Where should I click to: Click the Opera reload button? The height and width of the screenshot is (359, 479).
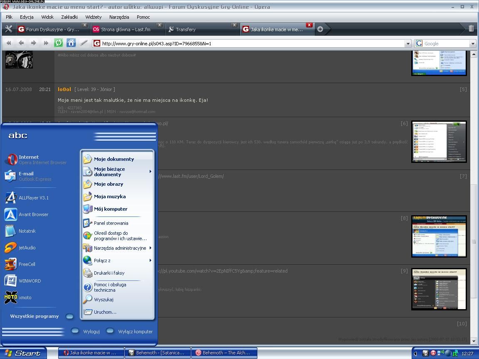[59, 43]
